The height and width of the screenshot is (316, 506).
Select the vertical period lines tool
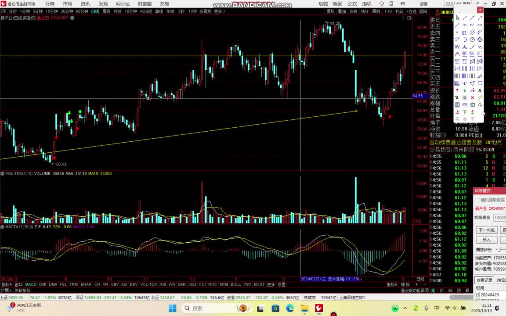tap(465, 68)
